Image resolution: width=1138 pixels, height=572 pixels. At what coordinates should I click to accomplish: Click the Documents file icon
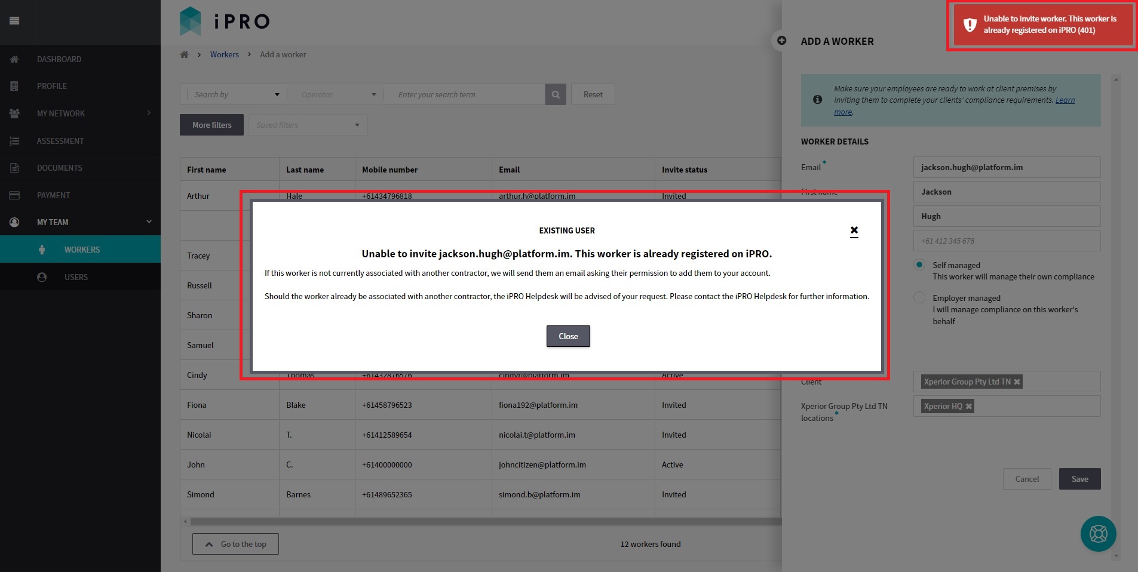click(x=14, y=168)
